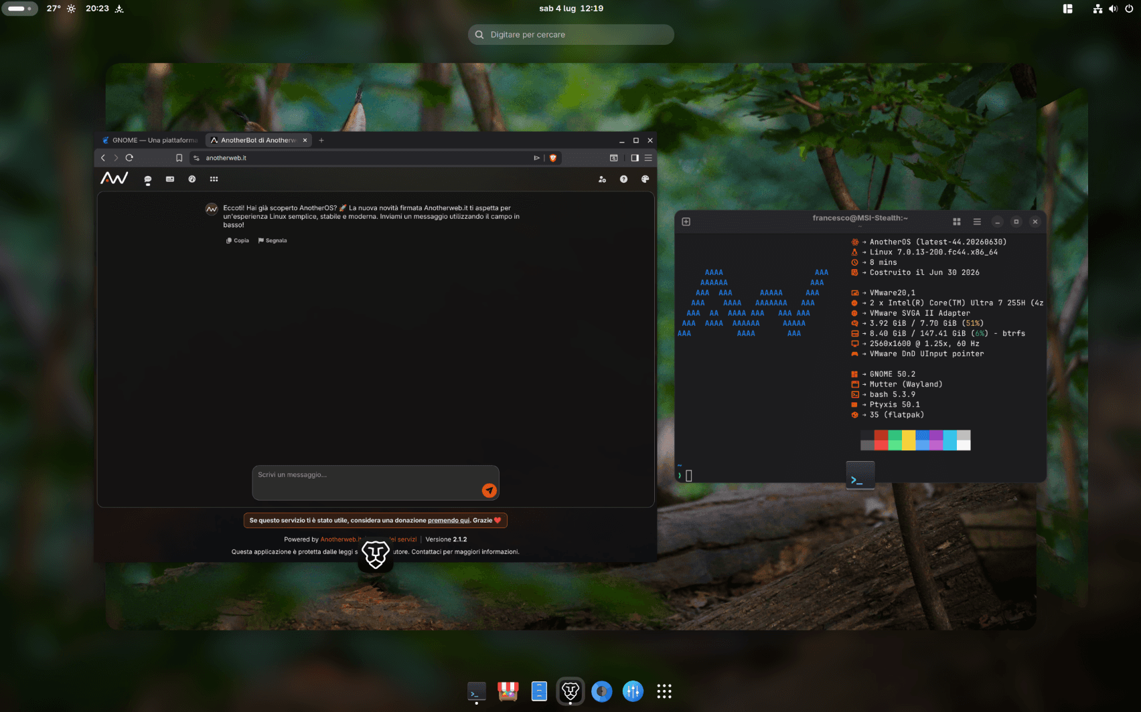Open the volume icon in top bar

point(1113,9)
